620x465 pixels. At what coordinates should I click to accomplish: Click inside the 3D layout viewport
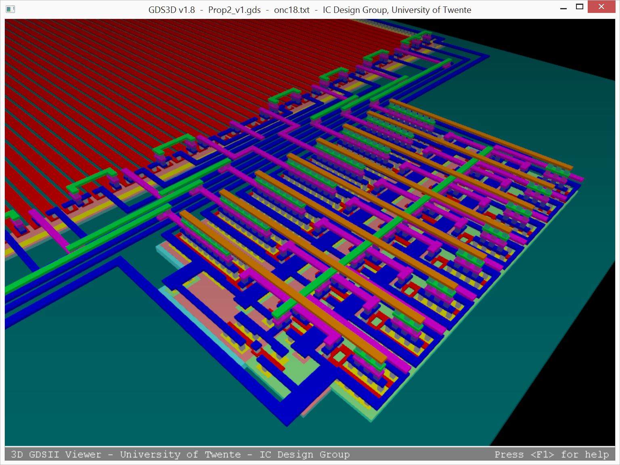coord(310,232)
